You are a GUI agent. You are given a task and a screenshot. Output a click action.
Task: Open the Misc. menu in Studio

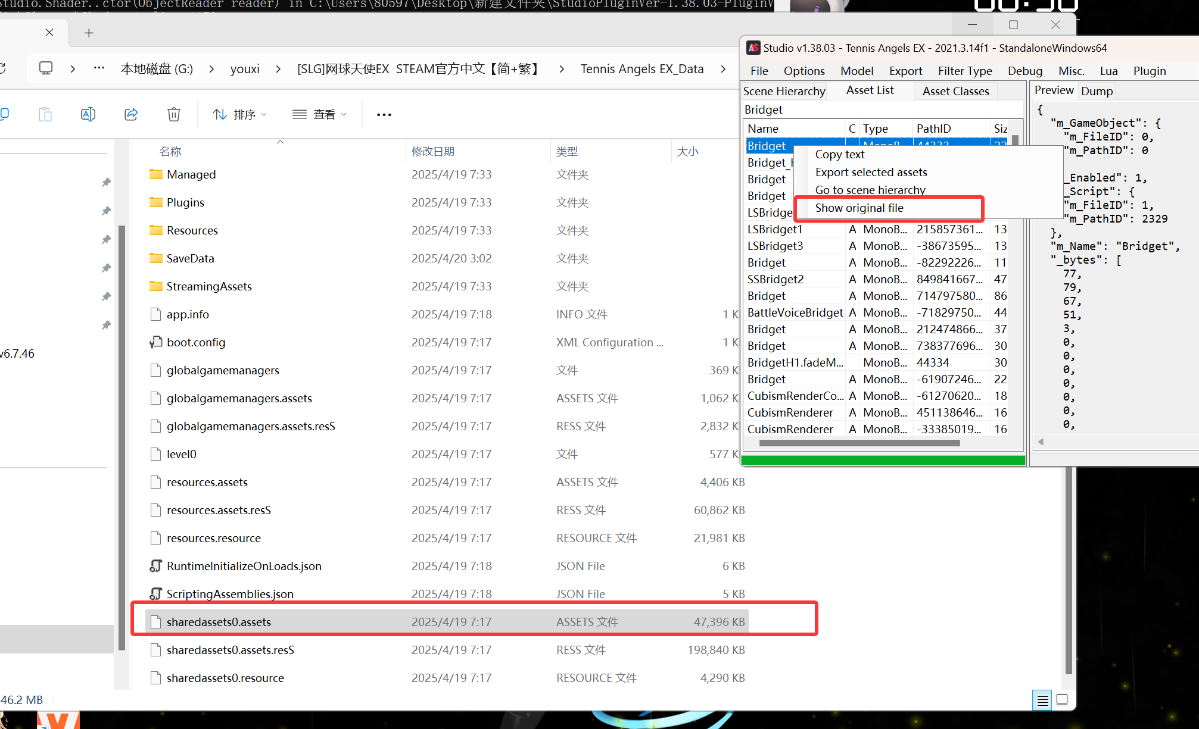click(1072, 71)
